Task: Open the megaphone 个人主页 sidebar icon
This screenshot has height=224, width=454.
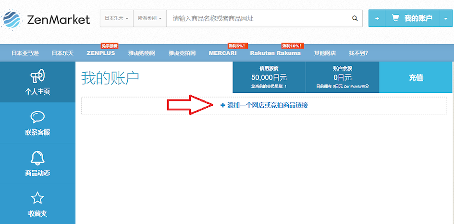Action: pyautogui.click(x=37, y=76)
